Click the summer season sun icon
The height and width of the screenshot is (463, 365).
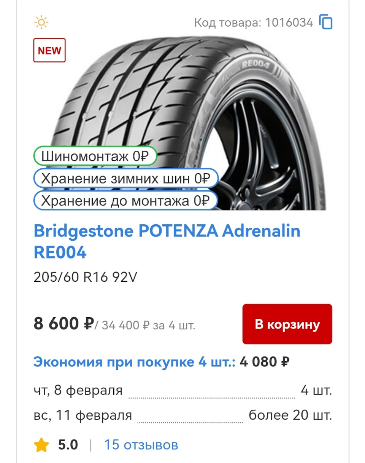point(41,22)
